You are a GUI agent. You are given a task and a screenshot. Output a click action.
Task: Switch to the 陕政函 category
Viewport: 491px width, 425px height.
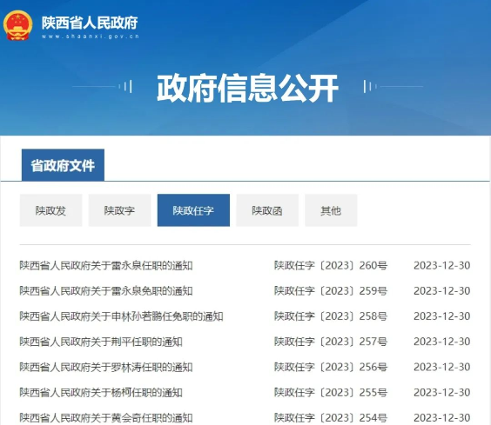click(267, 210)
